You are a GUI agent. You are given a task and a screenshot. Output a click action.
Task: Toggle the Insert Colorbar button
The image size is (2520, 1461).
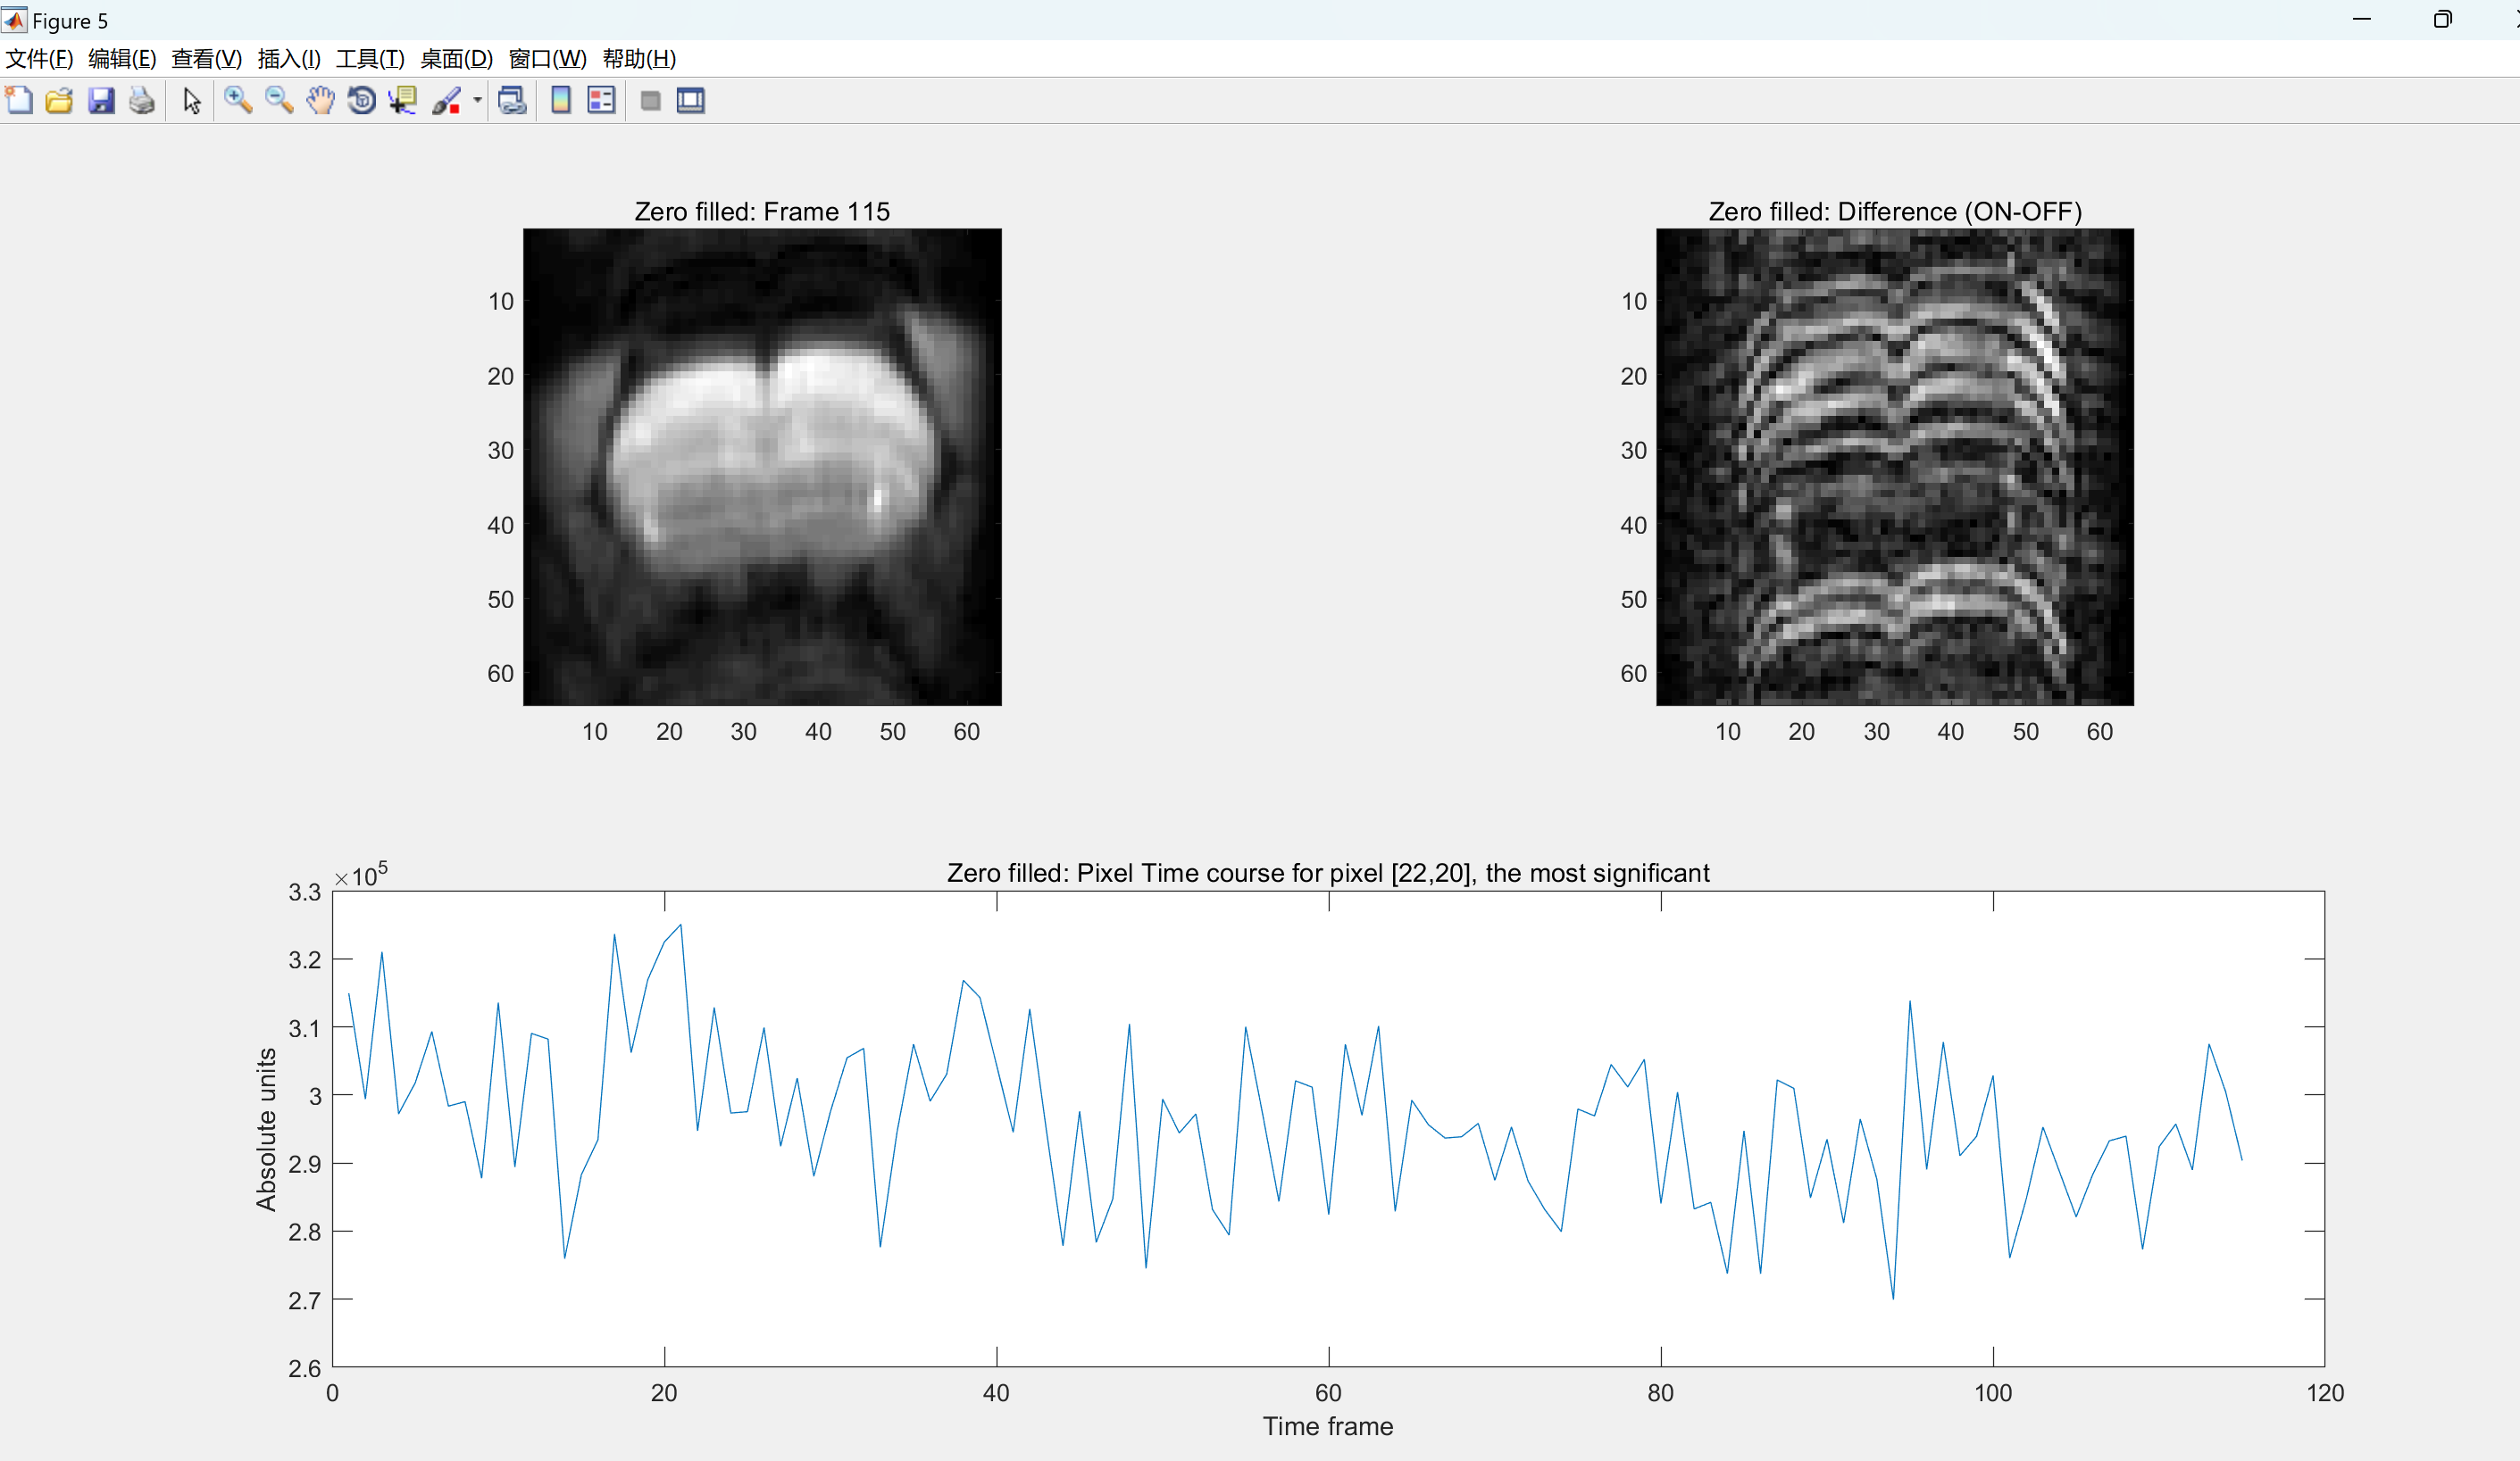point(561,100)
